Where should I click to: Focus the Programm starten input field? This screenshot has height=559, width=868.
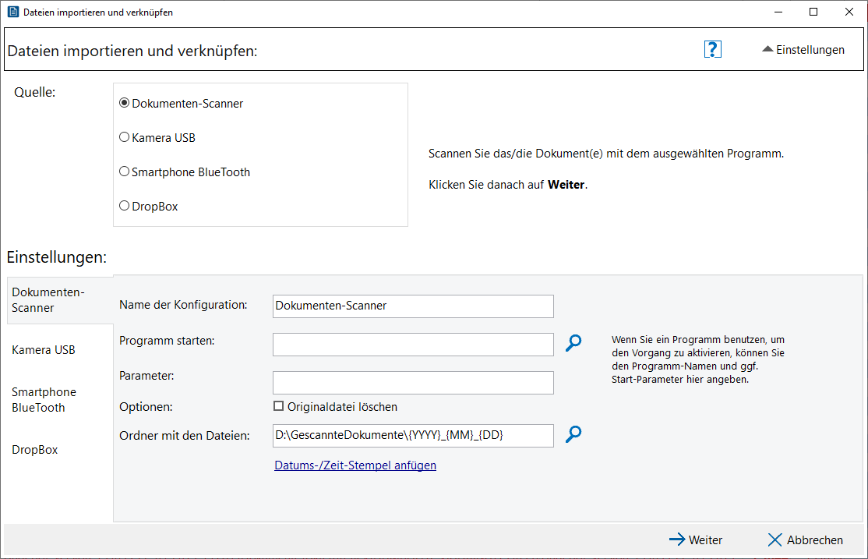click(413, 345)
